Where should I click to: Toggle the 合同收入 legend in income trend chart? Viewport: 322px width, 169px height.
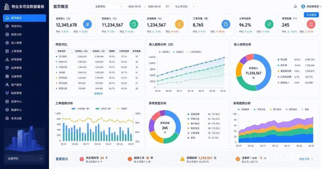[x=164, y=52]
